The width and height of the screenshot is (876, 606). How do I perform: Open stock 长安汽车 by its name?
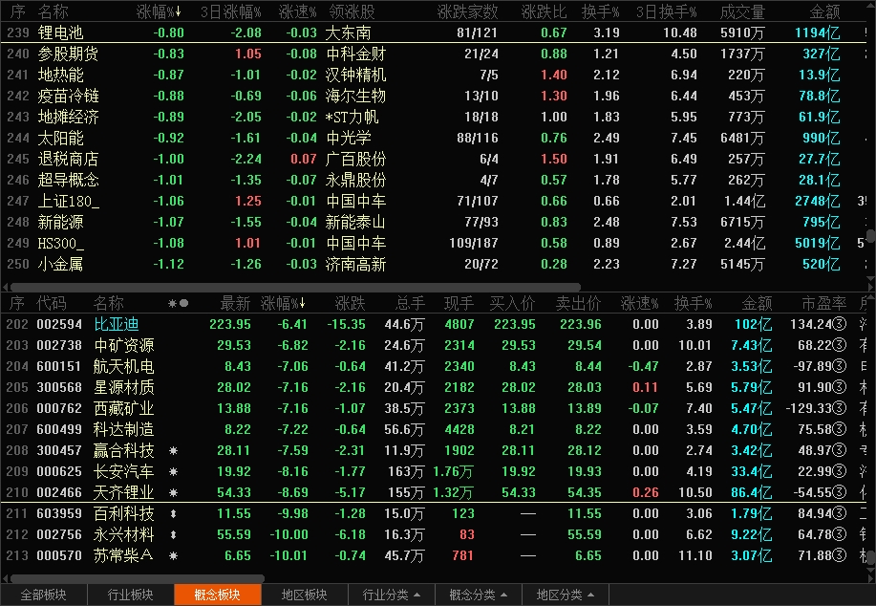point(124,472)
